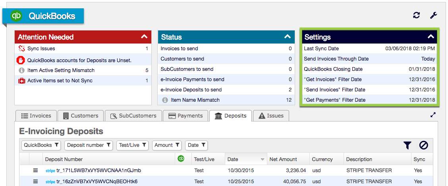This screenshot has width=448, height=186.
Task: Open the QuickBooks filter dropdown
Action: [41, 145]
